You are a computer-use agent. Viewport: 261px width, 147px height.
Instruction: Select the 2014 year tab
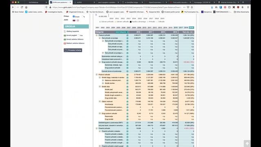pos(165,28)
